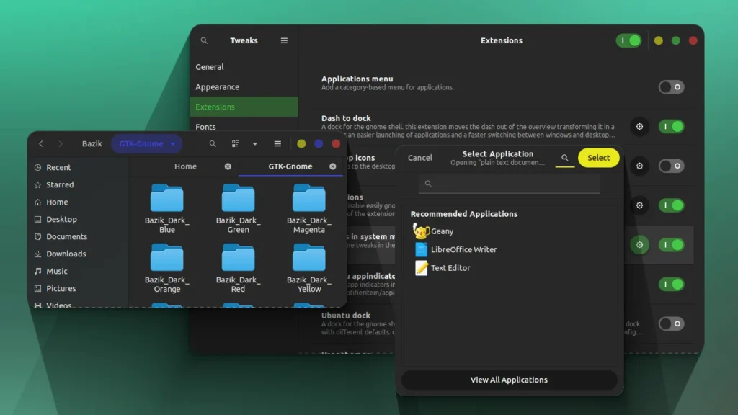Select the Bazik_Dark_Red folder
Image resolution: width=738 pixels, height=415 pixels.
click(x=238, y=268)
